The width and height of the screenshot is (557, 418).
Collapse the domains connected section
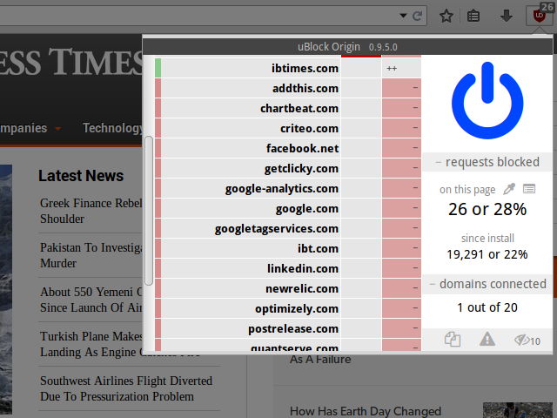pyautogui.click(x=487, y=284)
